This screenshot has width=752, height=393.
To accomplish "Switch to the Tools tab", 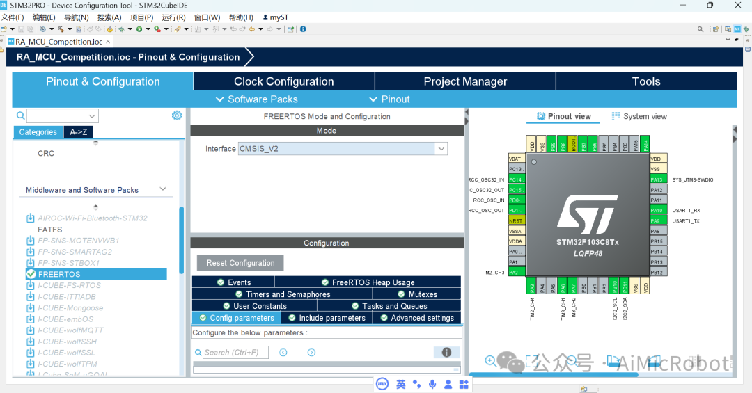I will click(646, 81).
